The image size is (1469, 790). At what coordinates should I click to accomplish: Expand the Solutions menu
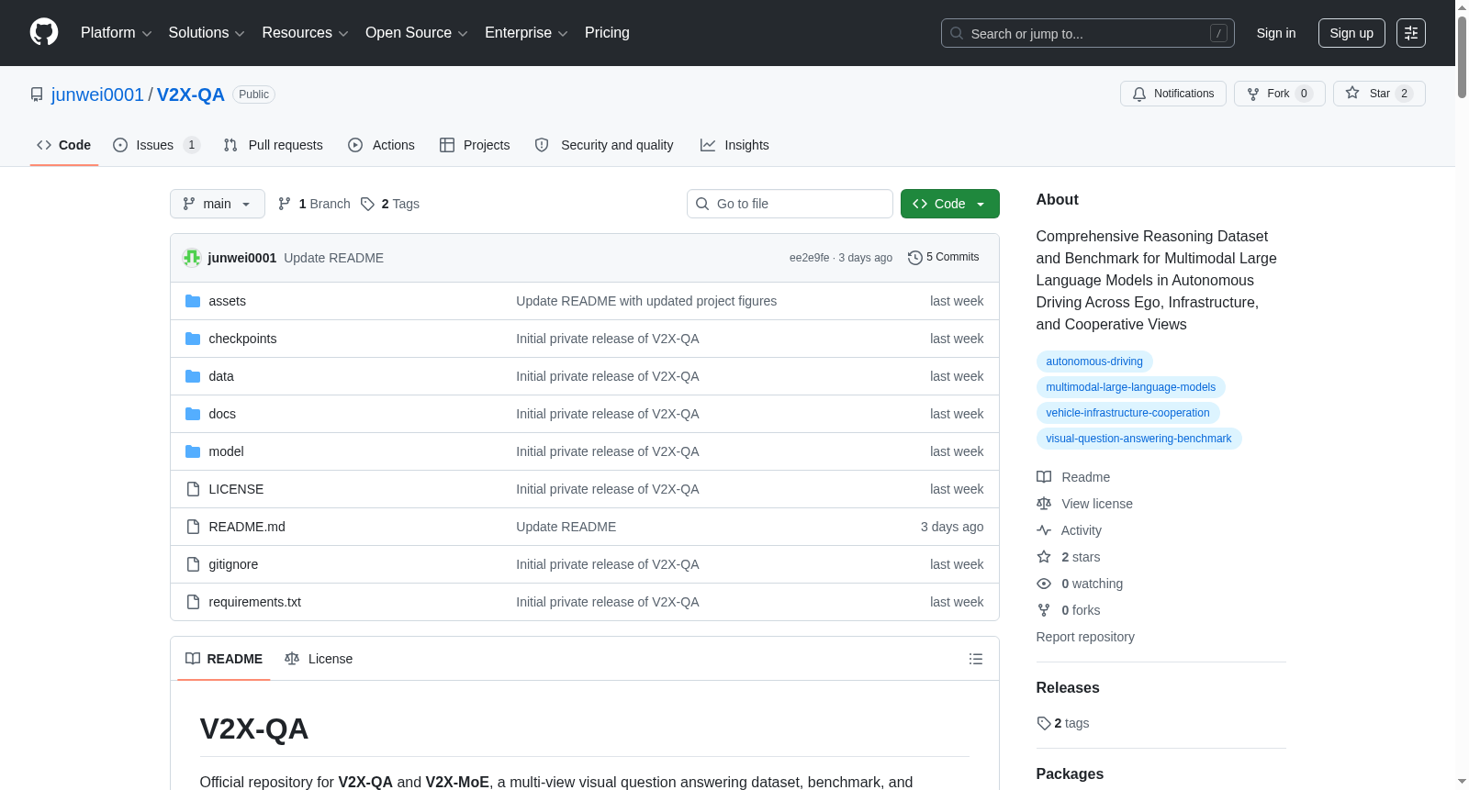[207, 33]
